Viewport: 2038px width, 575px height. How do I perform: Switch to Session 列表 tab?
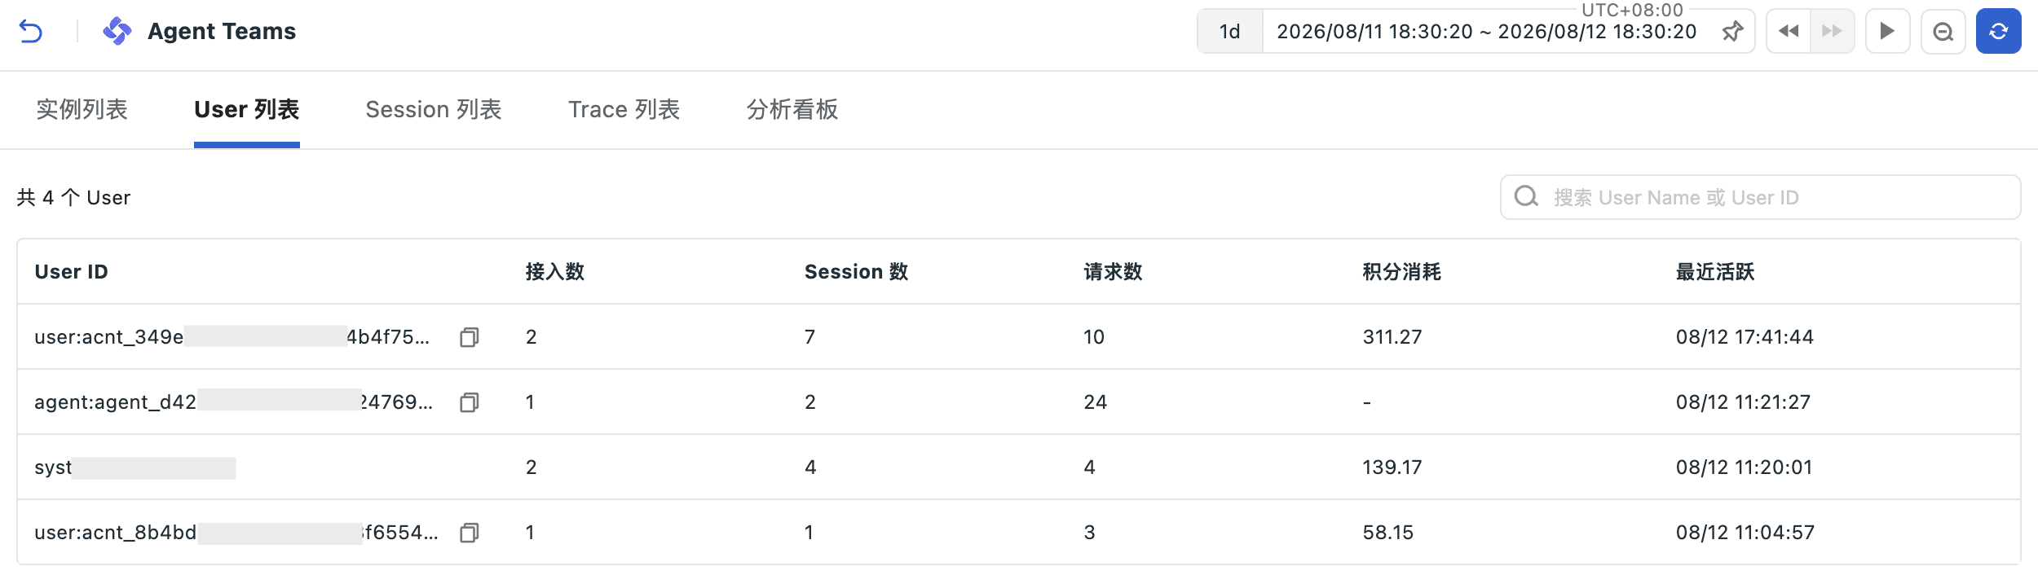[434, 109]
